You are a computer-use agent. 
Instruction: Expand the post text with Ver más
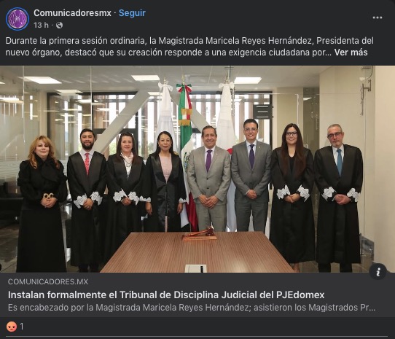[x=351, y=52]
